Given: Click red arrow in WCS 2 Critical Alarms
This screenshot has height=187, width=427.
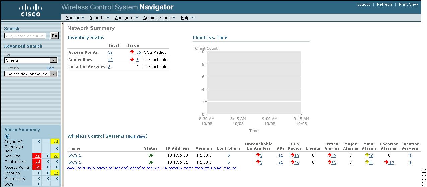Looking at the screenshot, I should 329,162.
